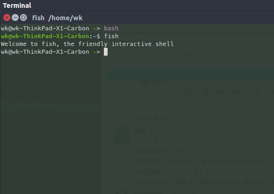
Task: Click the terminal block cursor
Action: point(106,52)
